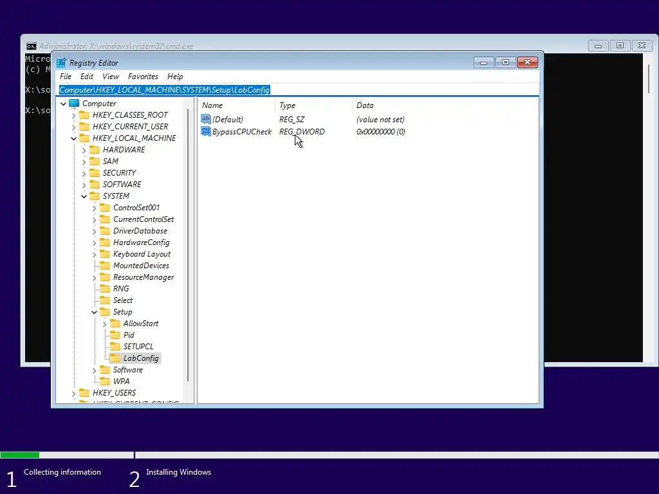
Task: Expand the SAM key
Action: pos(84,161)
